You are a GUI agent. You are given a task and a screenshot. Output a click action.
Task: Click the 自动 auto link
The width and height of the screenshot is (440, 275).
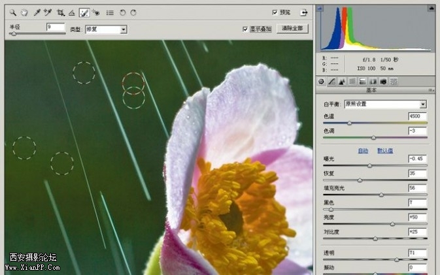[x=362, y=150]
